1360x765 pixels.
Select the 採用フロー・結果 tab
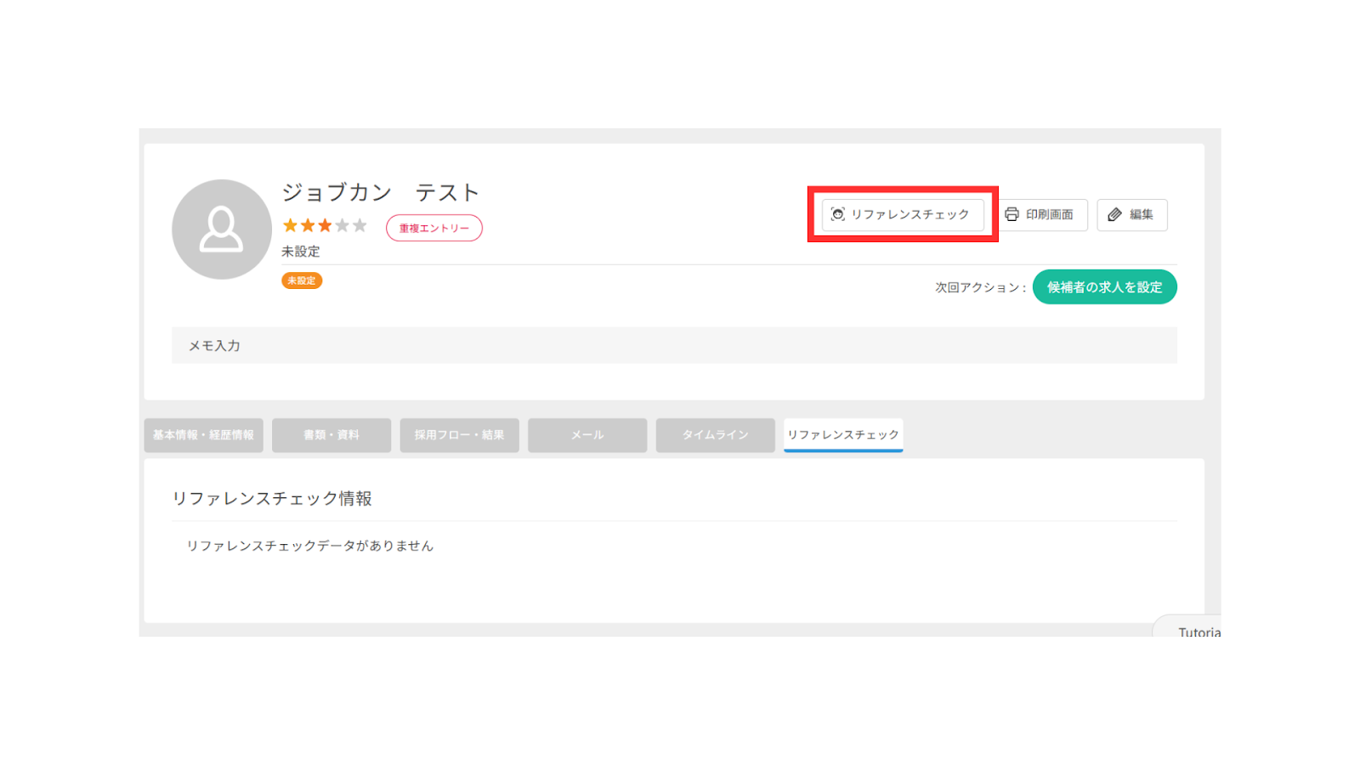tap(459, 435)
